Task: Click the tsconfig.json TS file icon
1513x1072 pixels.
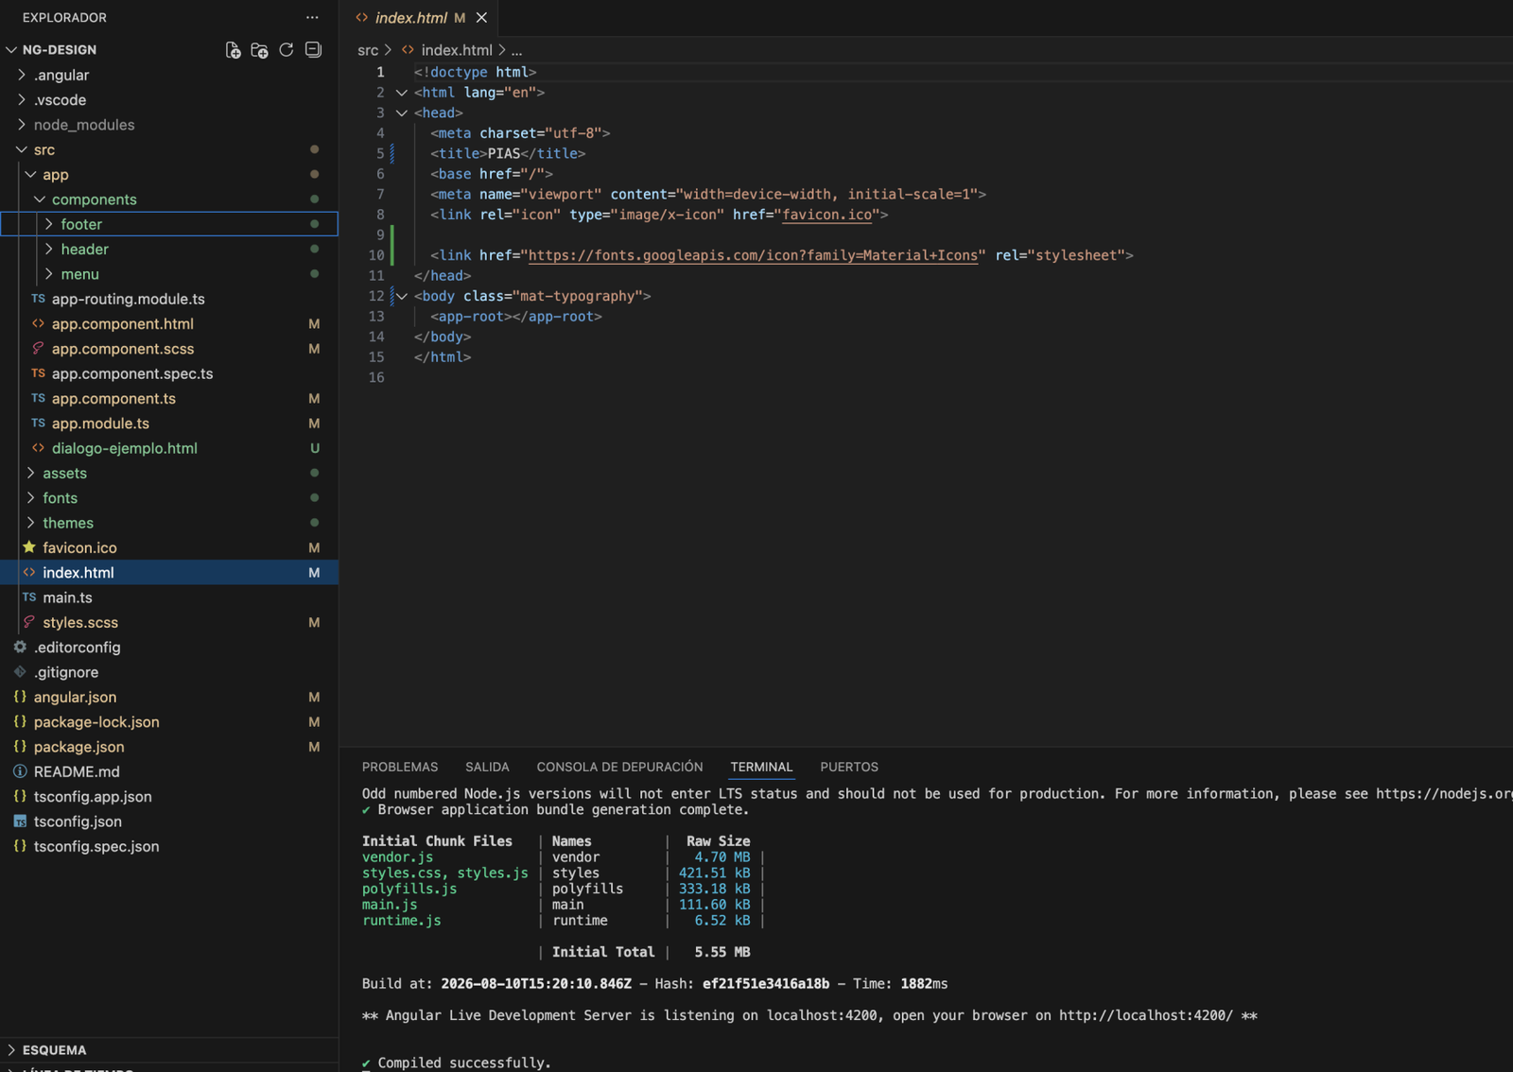Action: tap(20, 821)
